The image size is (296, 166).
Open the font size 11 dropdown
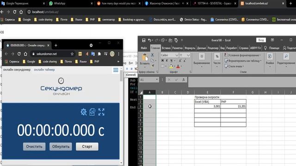[188, 55]
